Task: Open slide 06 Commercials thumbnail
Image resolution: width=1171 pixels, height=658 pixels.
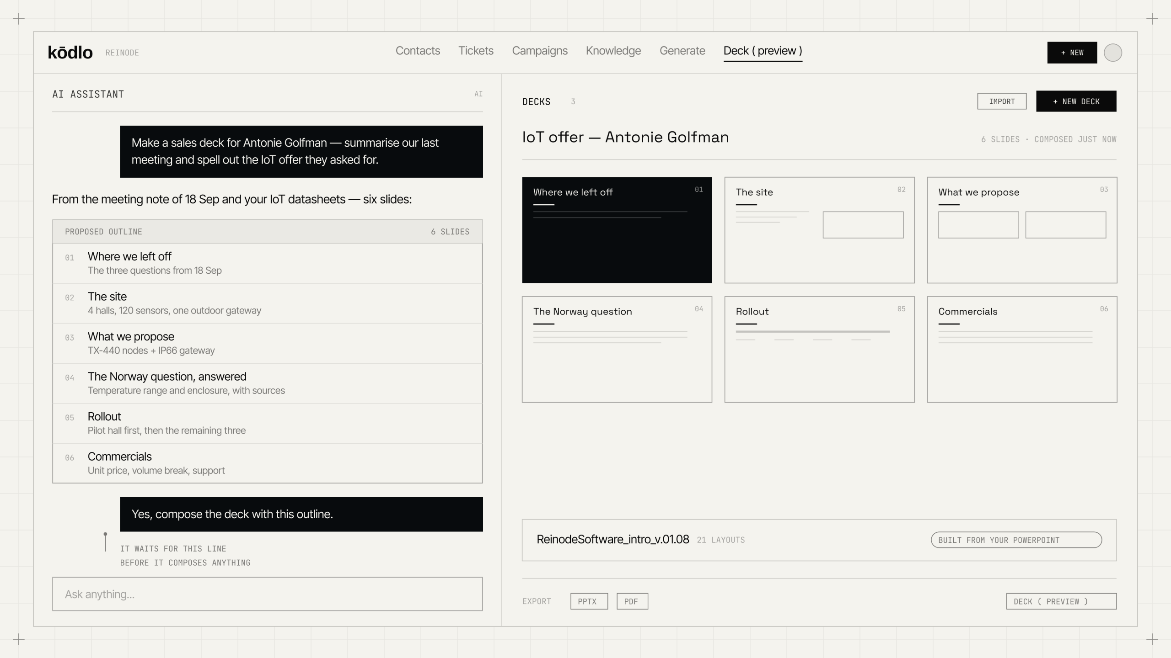Action: pos(1022,350)
